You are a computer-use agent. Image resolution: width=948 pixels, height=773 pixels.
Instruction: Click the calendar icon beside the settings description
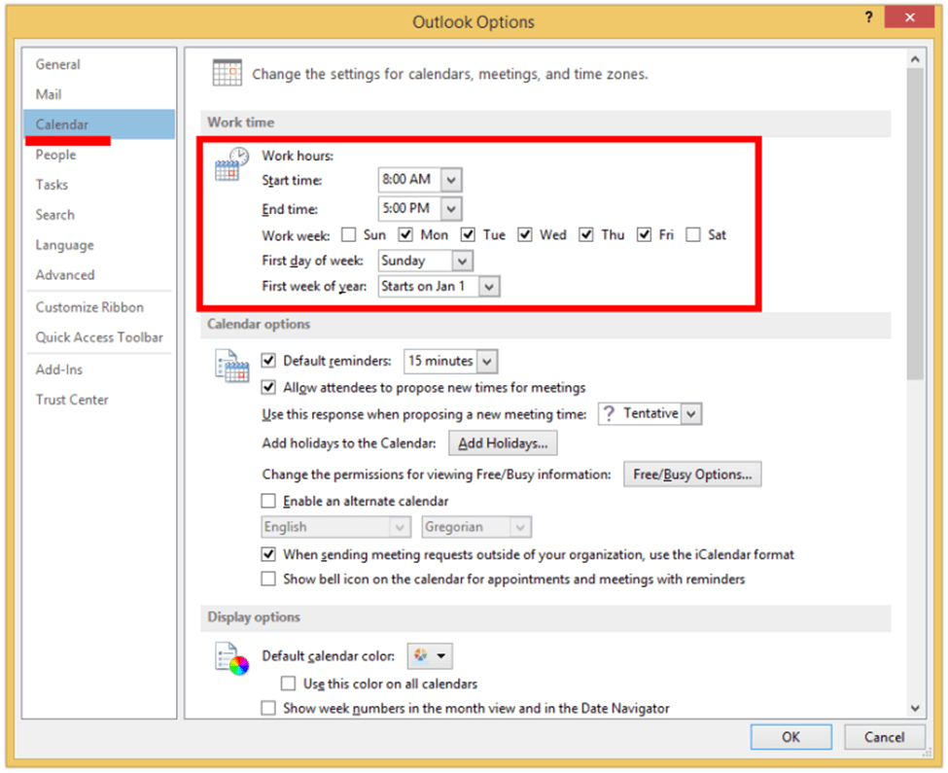pos(227,73)
